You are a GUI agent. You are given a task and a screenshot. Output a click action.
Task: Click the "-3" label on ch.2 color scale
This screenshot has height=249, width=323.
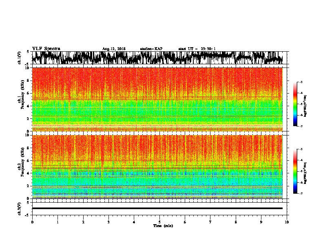(x=301, y=149)
